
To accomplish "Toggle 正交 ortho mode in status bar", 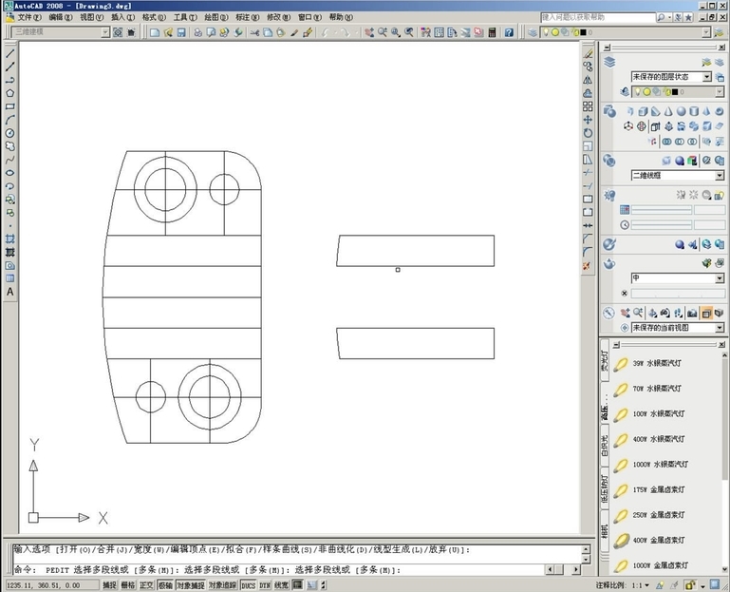I will 146,585.
